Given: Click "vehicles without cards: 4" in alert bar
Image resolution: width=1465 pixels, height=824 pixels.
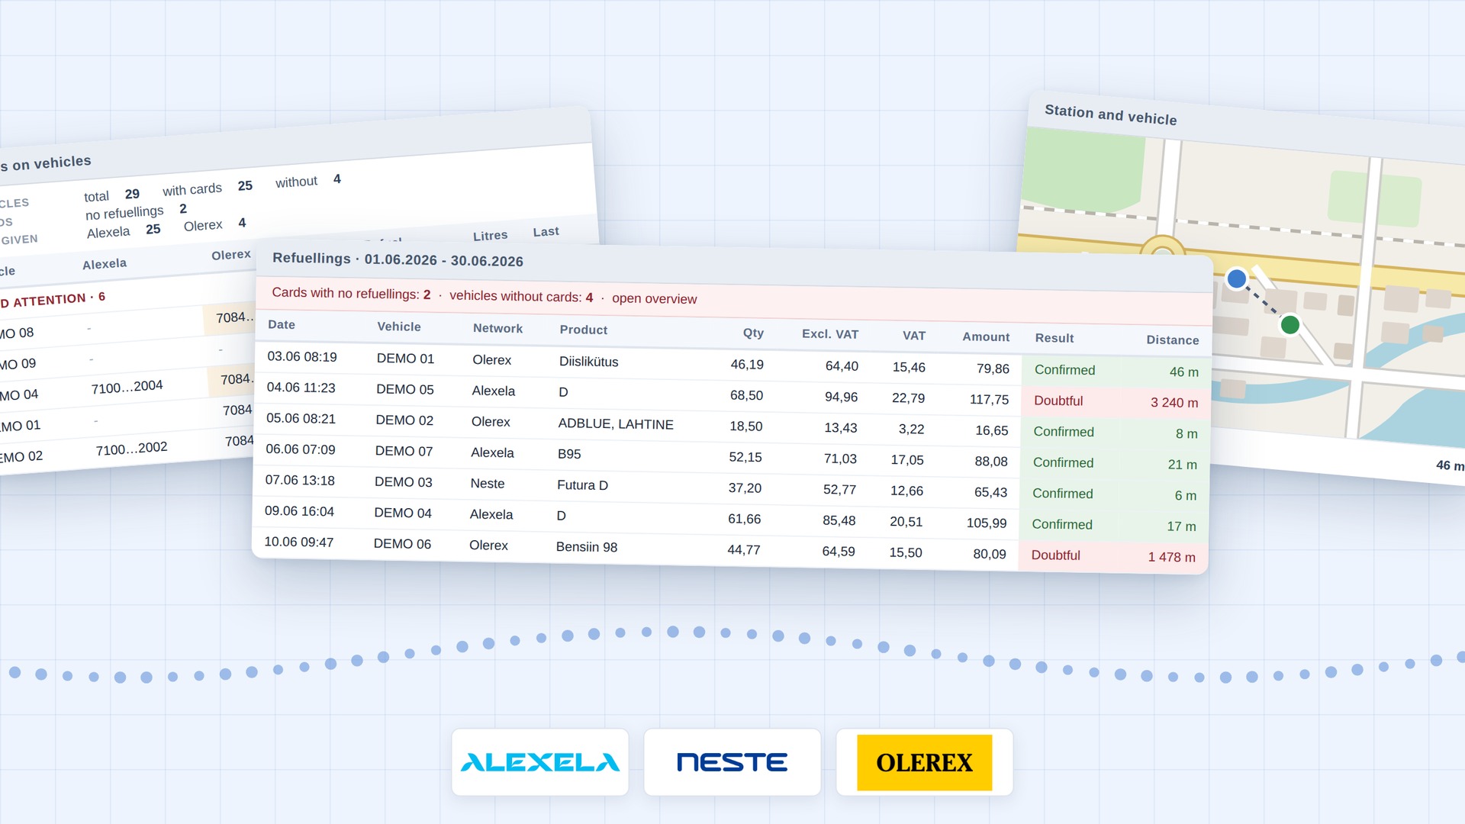Looking at the screenshot, I should pyautogui.click(x=521, y=296).
